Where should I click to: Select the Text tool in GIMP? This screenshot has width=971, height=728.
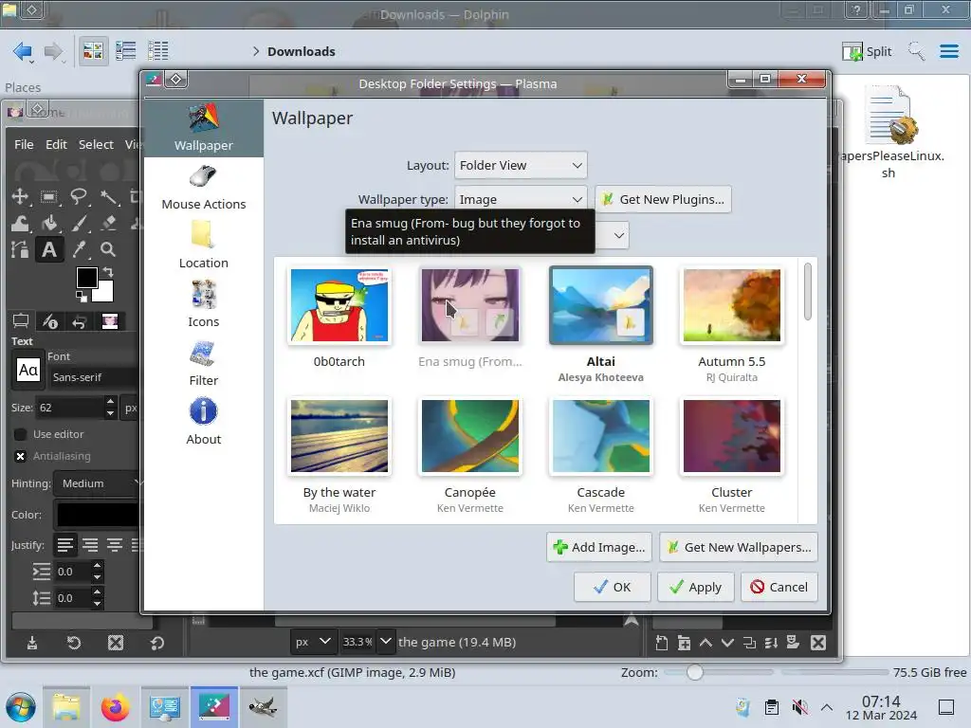[49, 249]
